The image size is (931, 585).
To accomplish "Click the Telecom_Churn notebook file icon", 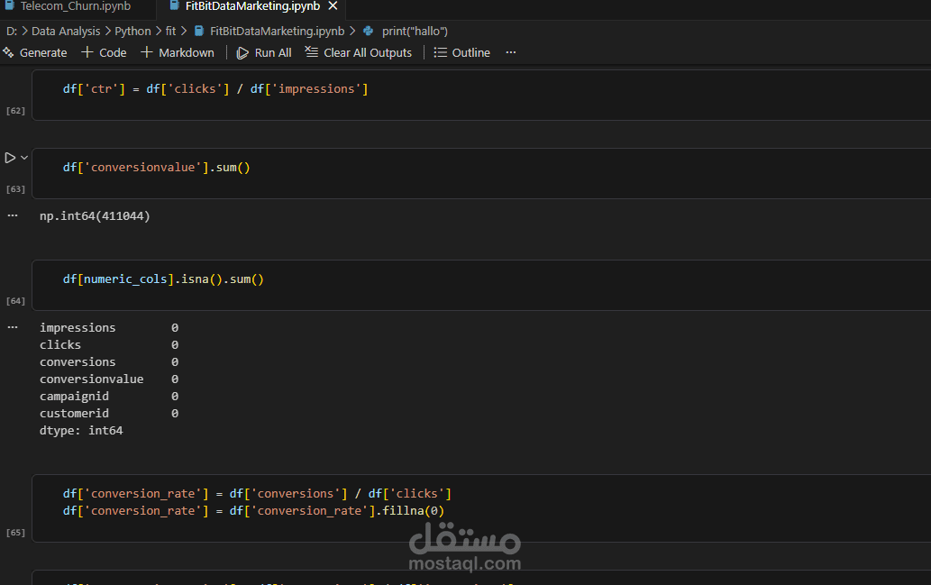I will (x=10, y=5).
